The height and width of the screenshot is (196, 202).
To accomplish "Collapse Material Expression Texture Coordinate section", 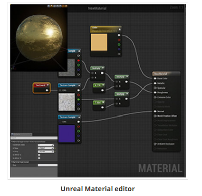I will (x=11, y=142).
